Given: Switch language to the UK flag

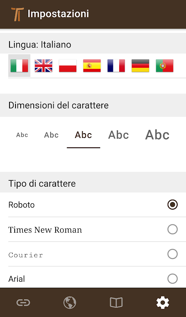Looking at the screenshot, I should pos(43,66).
